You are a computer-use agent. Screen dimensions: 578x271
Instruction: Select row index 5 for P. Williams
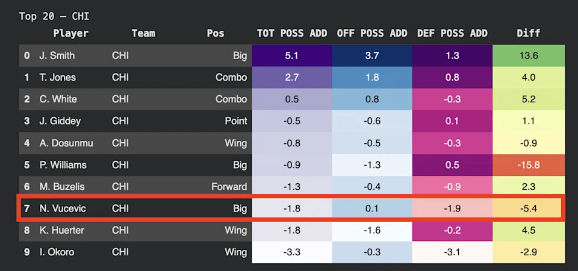26,165
